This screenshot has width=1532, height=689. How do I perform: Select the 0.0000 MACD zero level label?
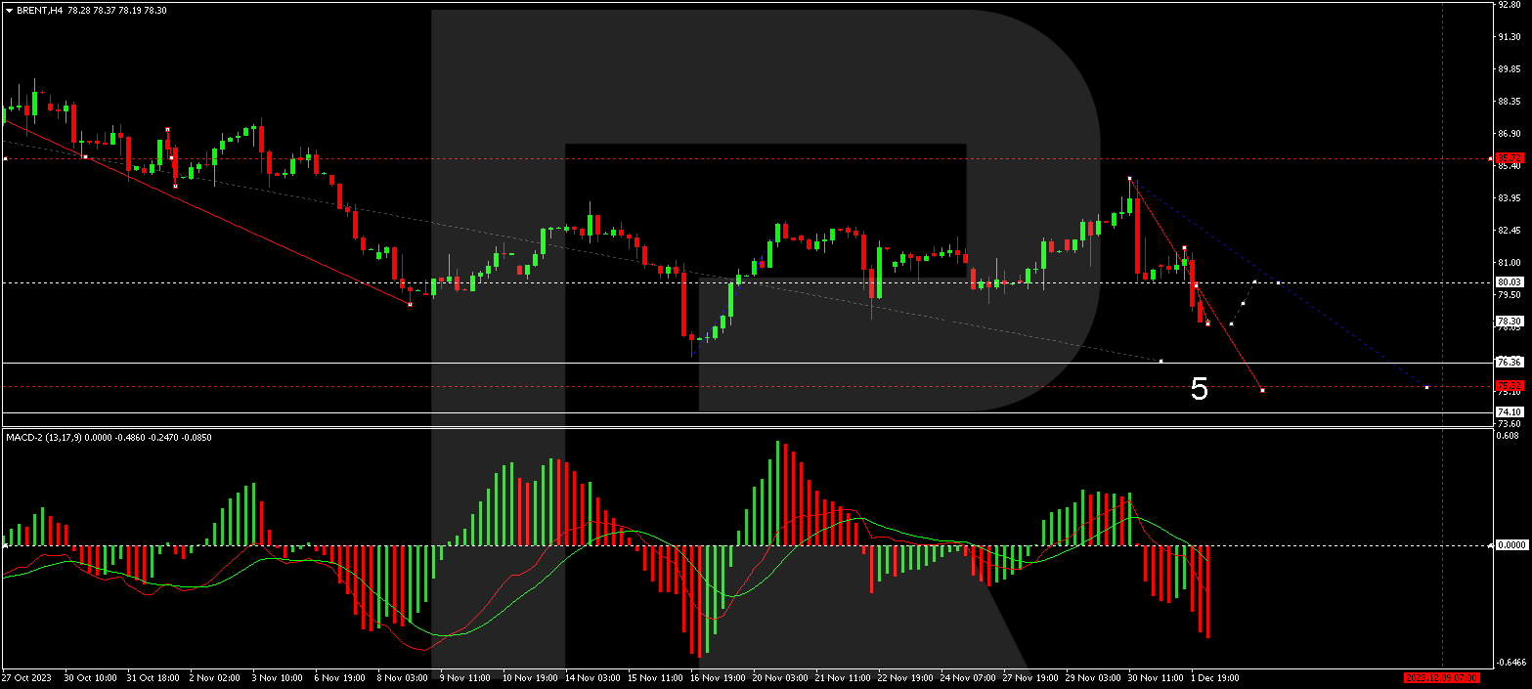(1511, 545)
